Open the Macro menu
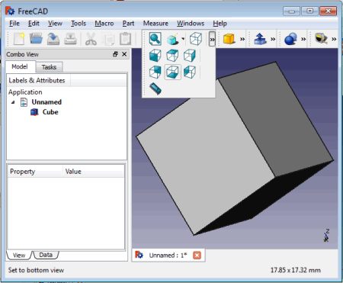Image resolution: width=343 pixels, height=283 pixels. (x=104, y=24)
